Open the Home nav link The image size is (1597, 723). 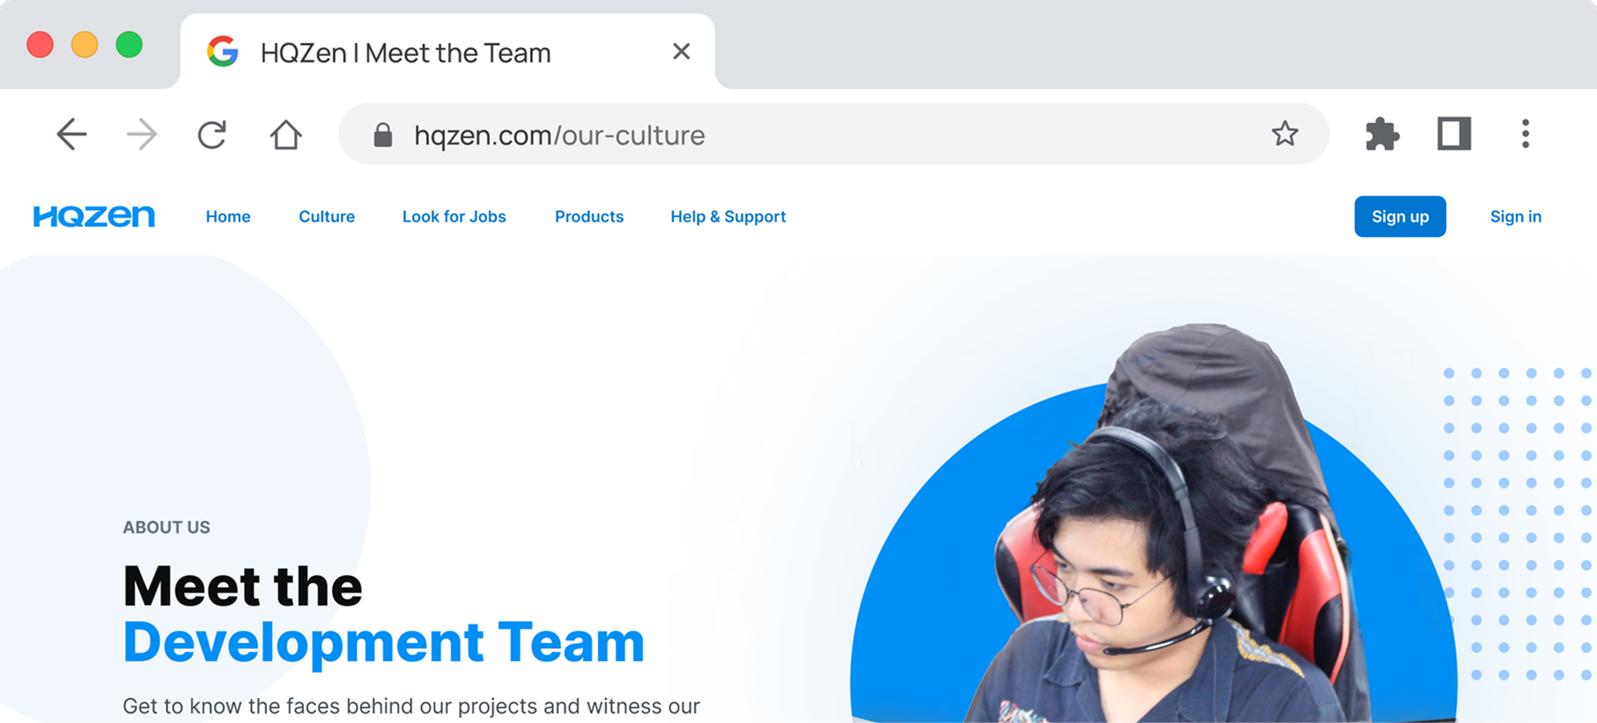[x=228, y=216]
